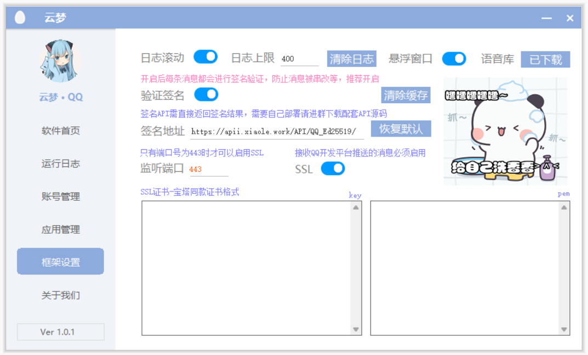This screenshot has height=355, width=588.
Task: Select 应用管理 in the sidebar
Action: coord(60,229)
